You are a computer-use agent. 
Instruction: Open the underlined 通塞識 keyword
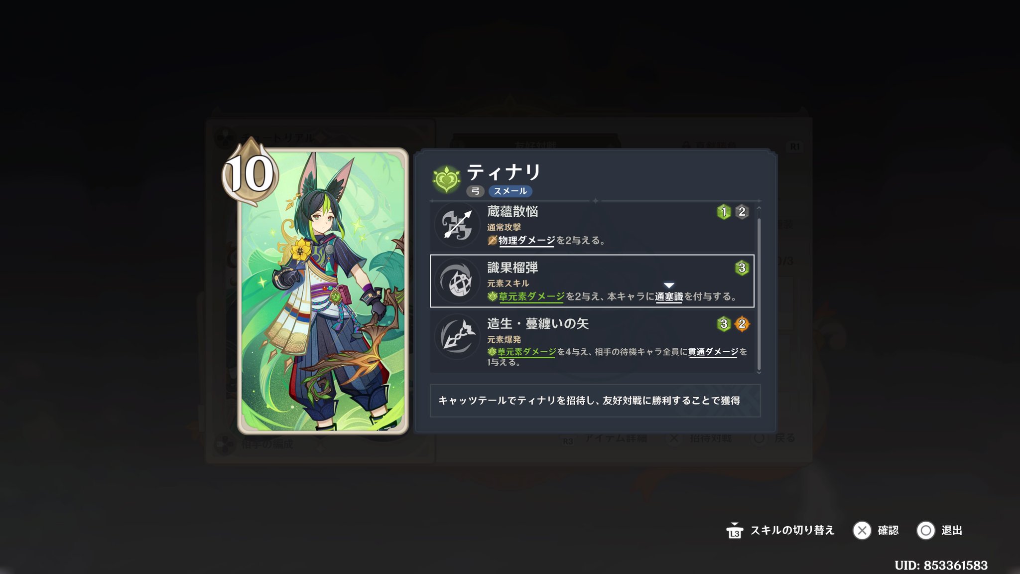pyautogui.click(x=669, y=297)
